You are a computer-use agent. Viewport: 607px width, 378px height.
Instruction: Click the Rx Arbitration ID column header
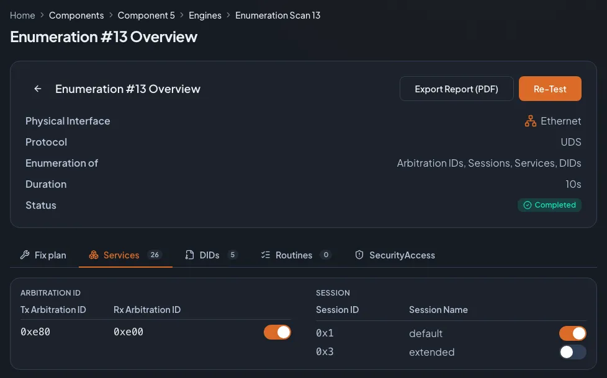click(x=147, y=310)
